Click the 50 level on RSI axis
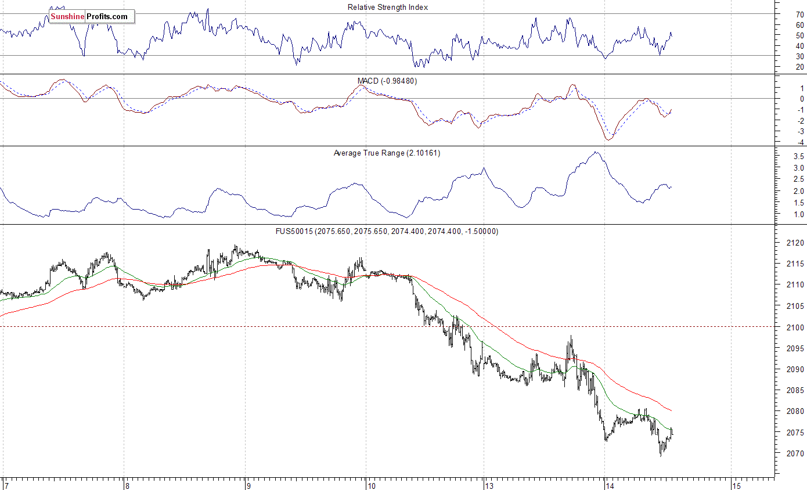Image resolution: width=807 pixels, height=490 pixels. coord(799,35)
